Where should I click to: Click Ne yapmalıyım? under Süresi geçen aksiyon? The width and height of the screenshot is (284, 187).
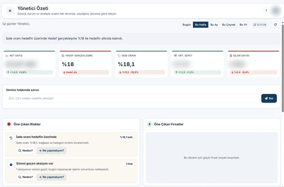click(x=51, y=177)
